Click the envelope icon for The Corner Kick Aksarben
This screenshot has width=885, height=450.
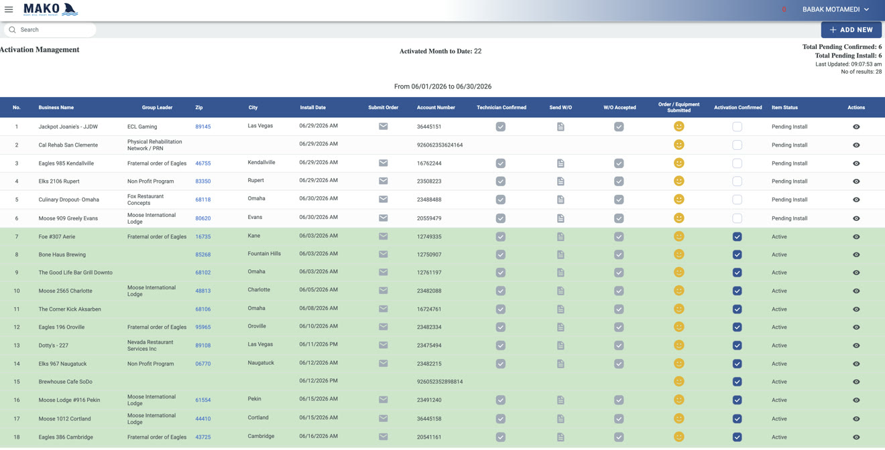click(x=383, y=309)
